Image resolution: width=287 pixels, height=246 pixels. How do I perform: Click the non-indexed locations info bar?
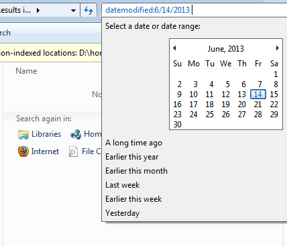(51, 53)
